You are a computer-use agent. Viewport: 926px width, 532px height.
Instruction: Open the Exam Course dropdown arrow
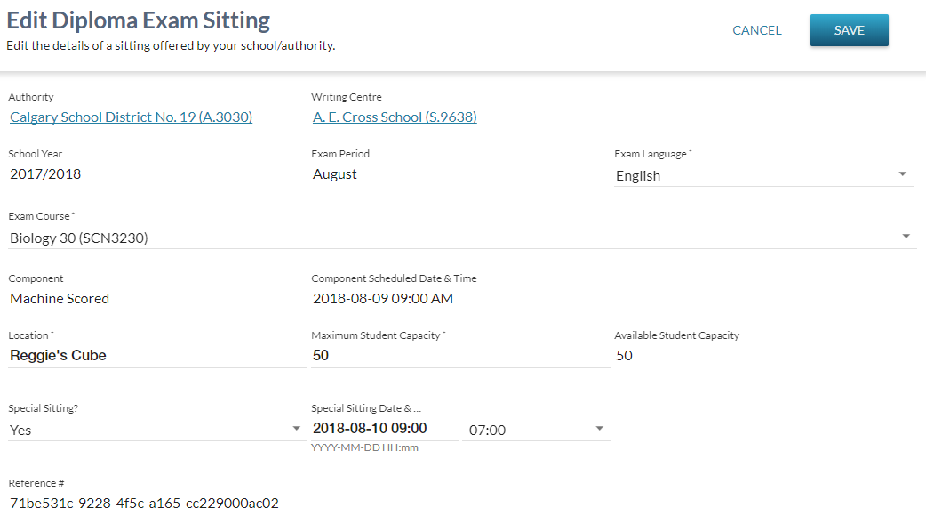[x=906, y=237]
